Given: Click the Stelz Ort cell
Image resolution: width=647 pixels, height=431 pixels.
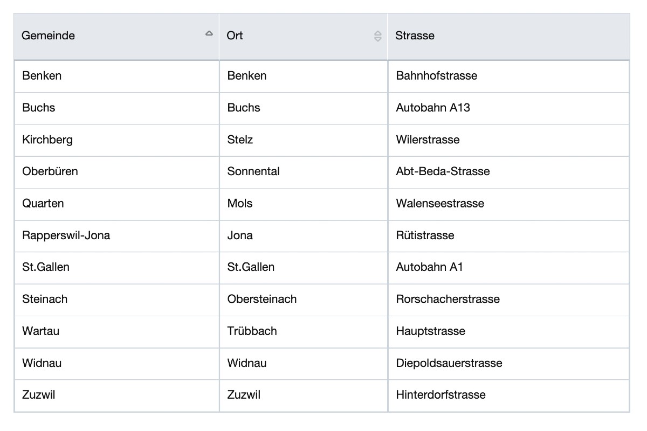Looking at the screenshot, I should (x=240, y=140).
